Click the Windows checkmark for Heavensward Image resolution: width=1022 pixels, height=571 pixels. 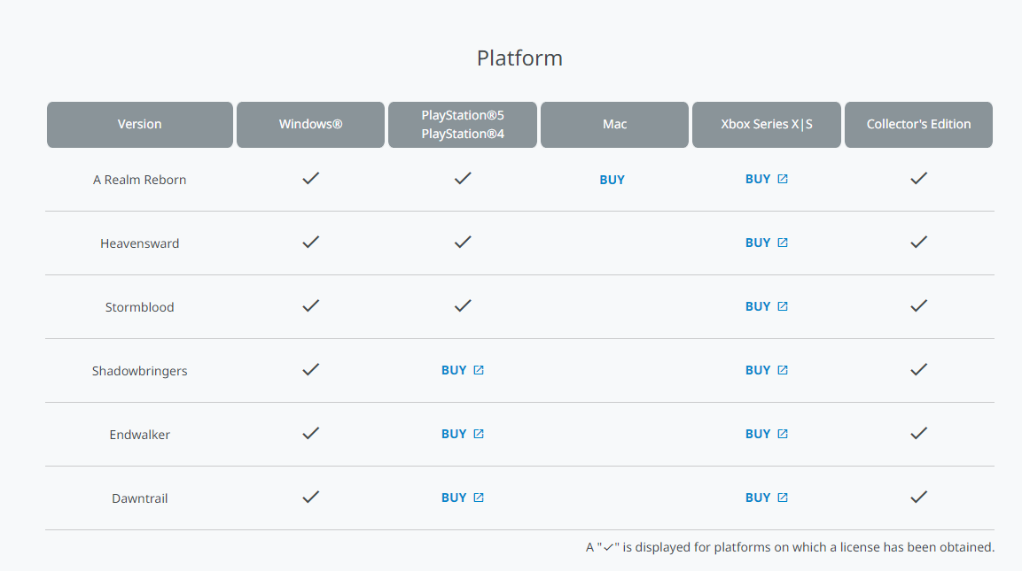[310, 242]
